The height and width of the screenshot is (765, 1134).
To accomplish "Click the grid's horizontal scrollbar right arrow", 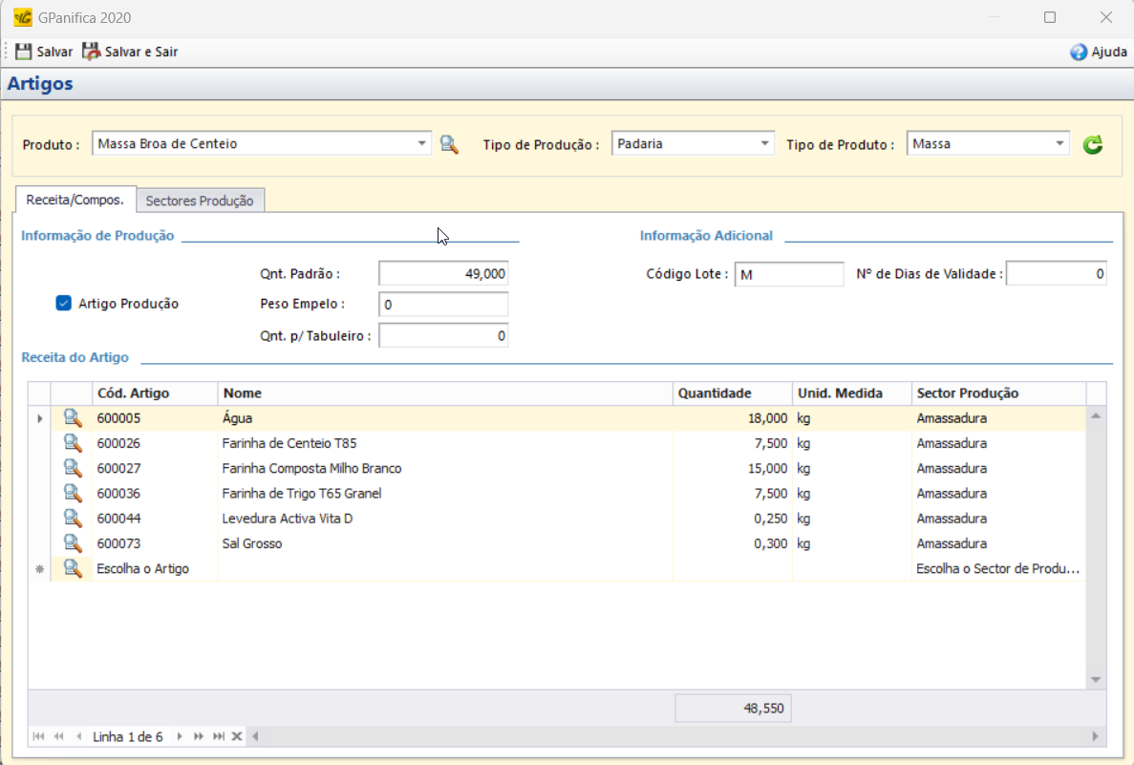I will 1096,736.
